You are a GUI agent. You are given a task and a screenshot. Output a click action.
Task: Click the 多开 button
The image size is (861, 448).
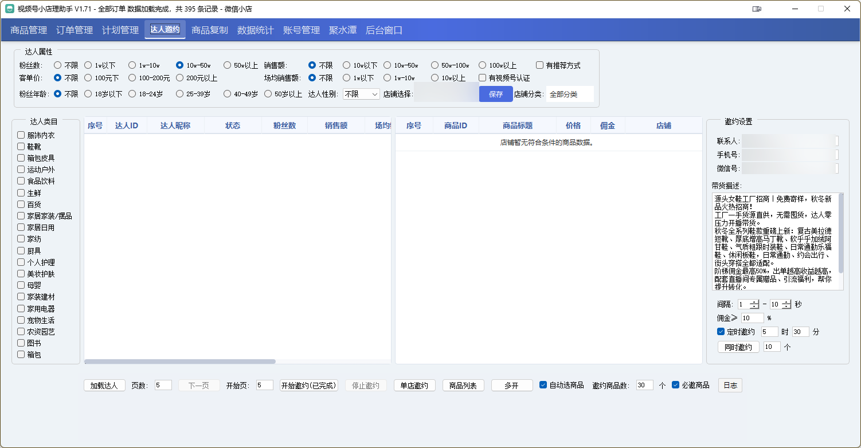[512, 386]
